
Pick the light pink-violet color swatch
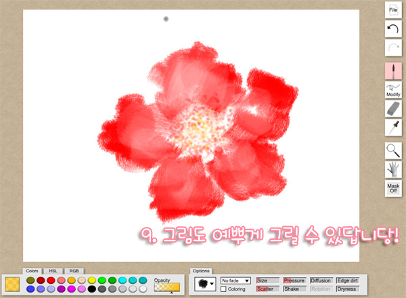click(82, 289)
